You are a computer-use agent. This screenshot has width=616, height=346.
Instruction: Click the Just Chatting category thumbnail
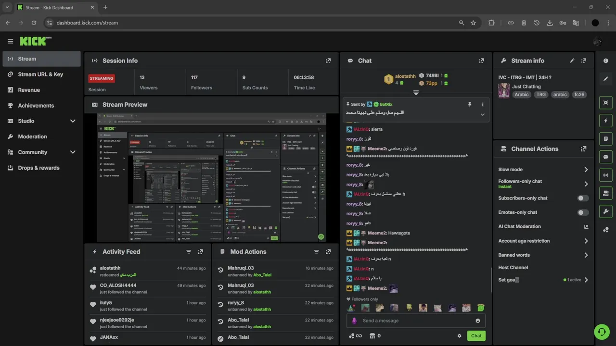[504, 91]
